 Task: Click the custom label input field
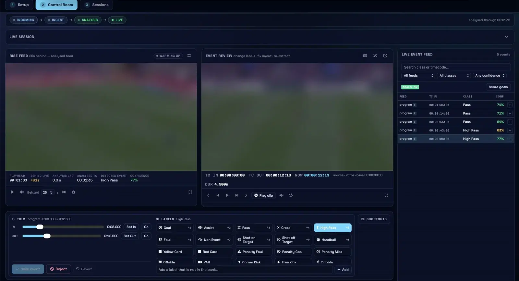(244, 270)
